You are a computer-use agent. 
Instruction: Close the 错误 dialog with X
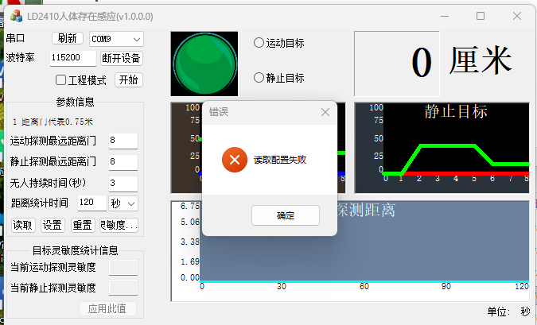(325, 113)
